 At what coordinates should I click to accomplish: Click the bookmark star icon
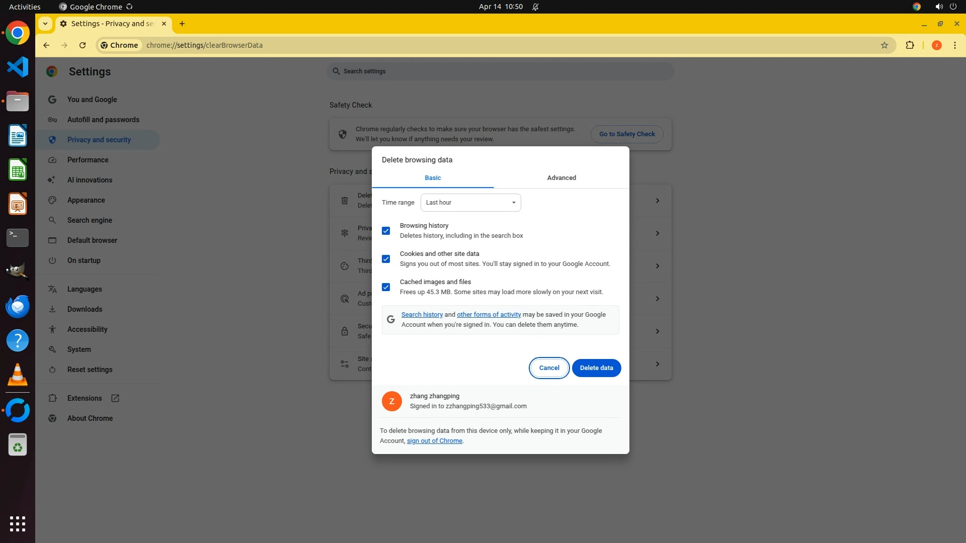[884, 45]
